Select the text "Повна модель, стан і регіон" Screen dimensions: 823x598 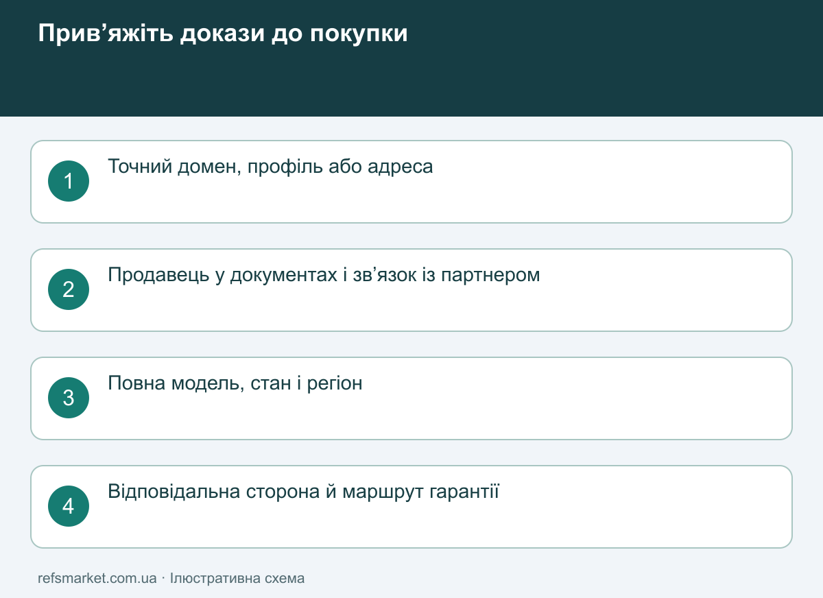(235, 383)
